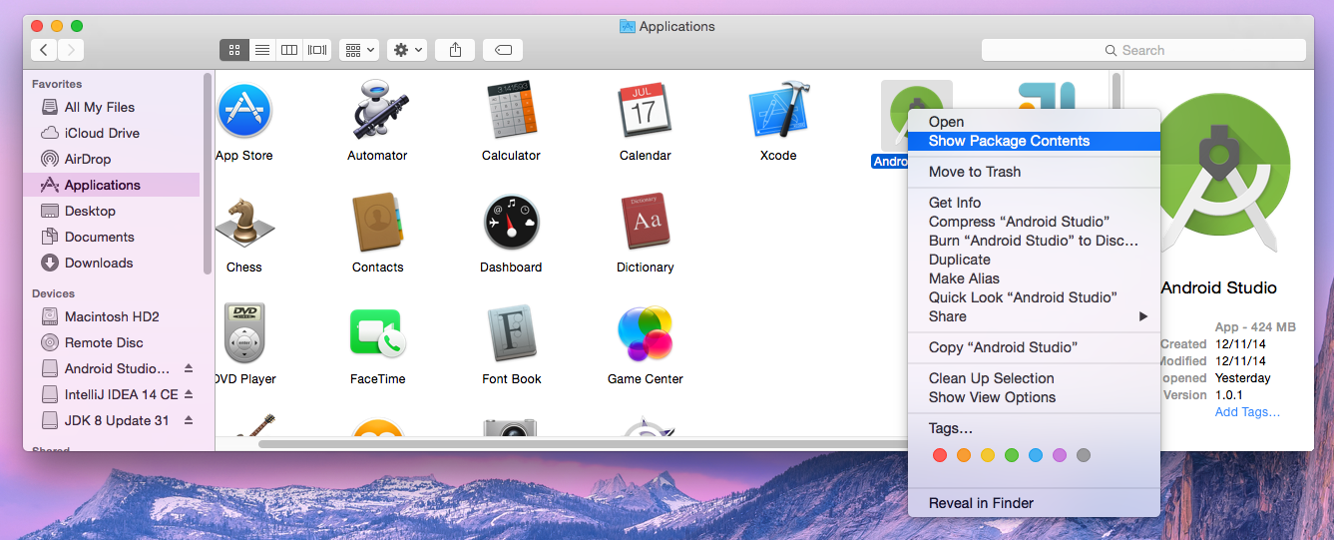Select the Chess app icon
Viewport: 1334px width, 540px height.
tap(243, 222)
